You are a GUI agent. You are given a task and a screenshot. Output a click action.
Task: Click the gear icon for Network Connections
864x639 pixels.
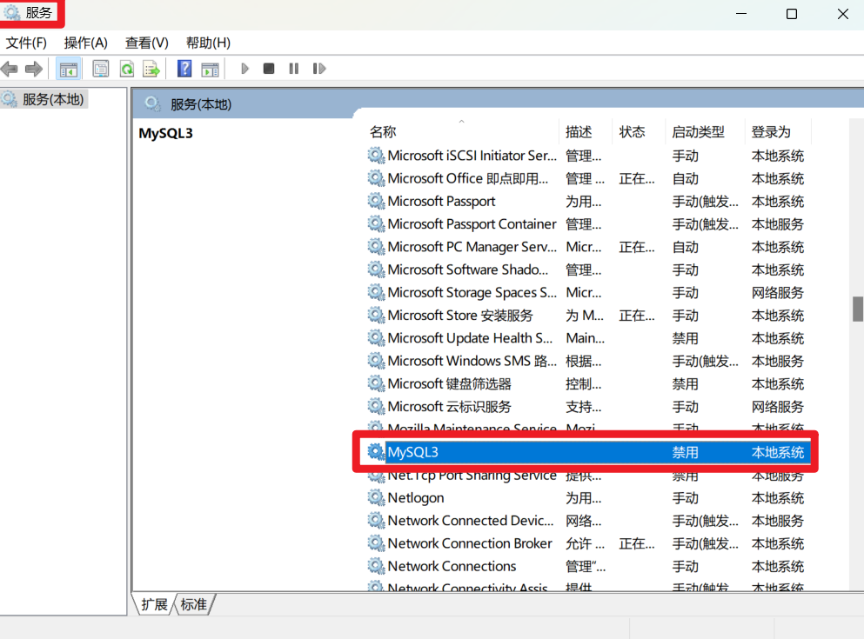tap(377, 566)
